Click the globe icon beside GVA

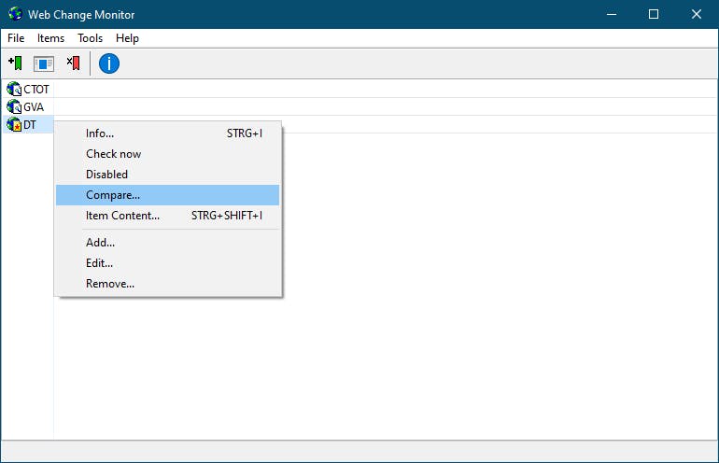click(x=14, y=106)
